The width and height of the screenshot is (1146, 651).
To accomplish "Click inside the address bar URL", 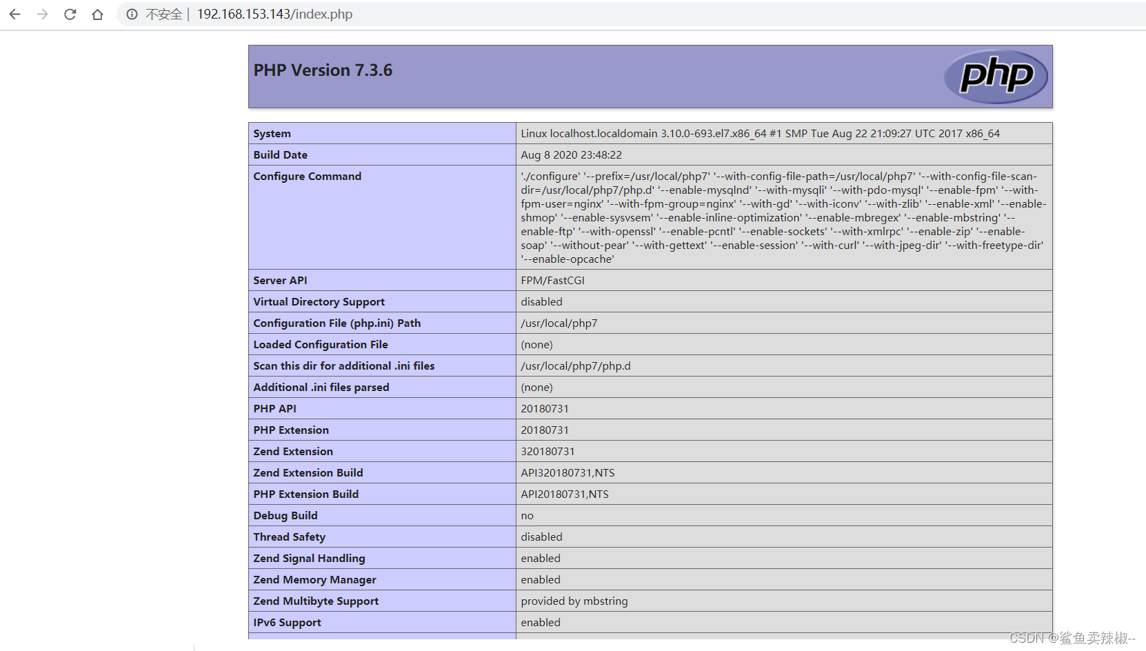I will click(274, 14).
